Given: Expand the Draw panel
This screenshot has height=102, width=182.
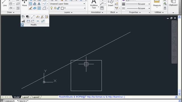Looking at the screenshot, I should [x=11, y=12].
